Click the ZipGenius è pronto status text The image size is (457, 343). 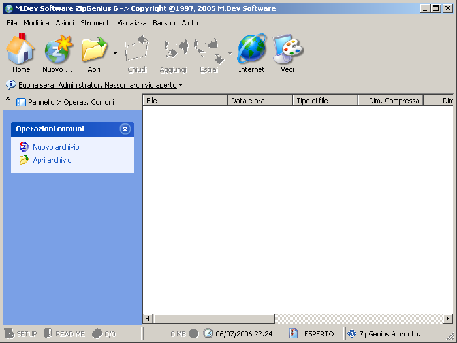pos(390,333)
